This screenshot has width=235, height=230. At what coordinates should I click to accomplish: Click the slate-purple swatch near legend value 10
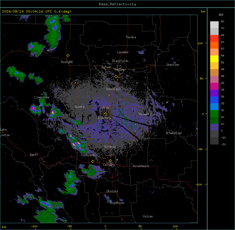point(214,127)
